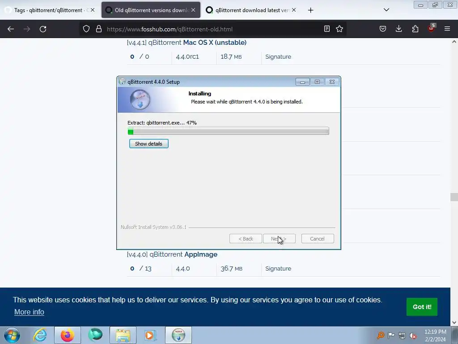Save page to Pocket icon
The height and width of the screenshot is (344, 458).
383,29
